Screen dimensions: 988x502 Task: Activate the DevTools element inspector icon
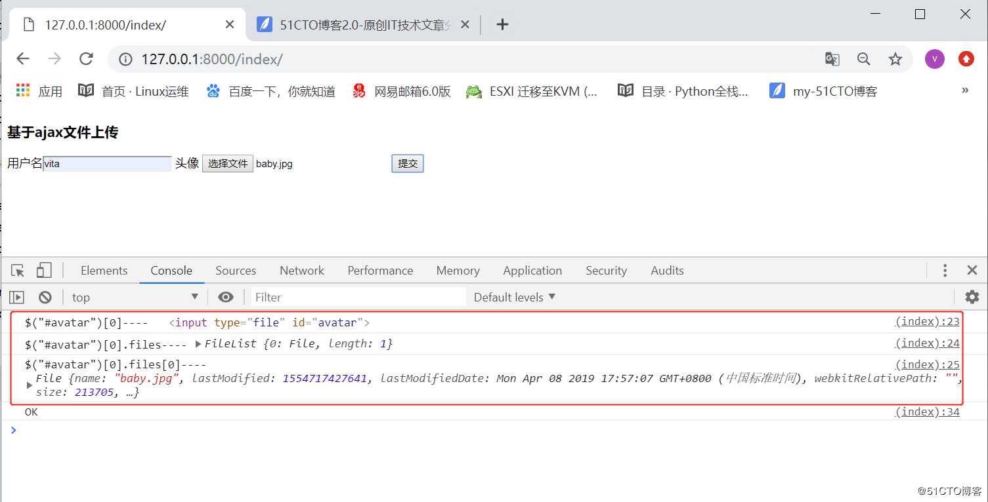18,271
